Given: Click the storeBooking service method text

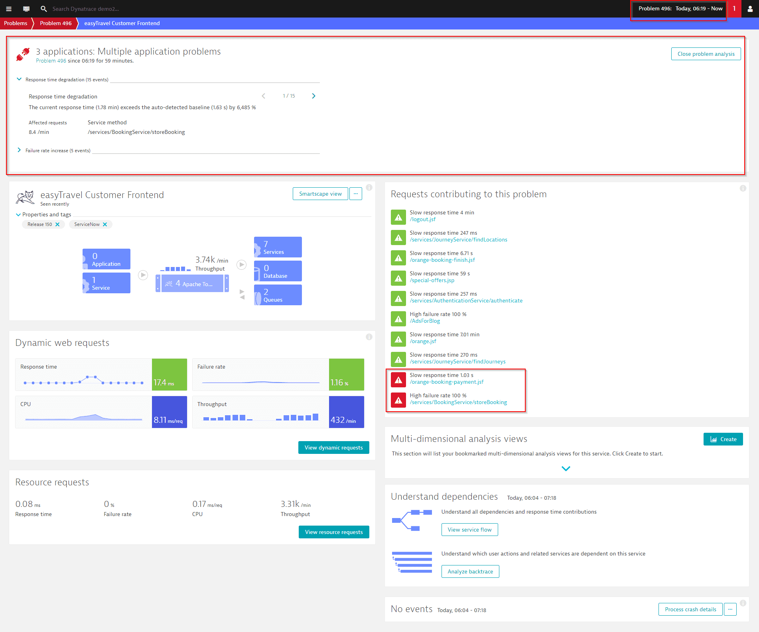Looking at the screenshot, I should pyautogui.click(x=136, y=132).
